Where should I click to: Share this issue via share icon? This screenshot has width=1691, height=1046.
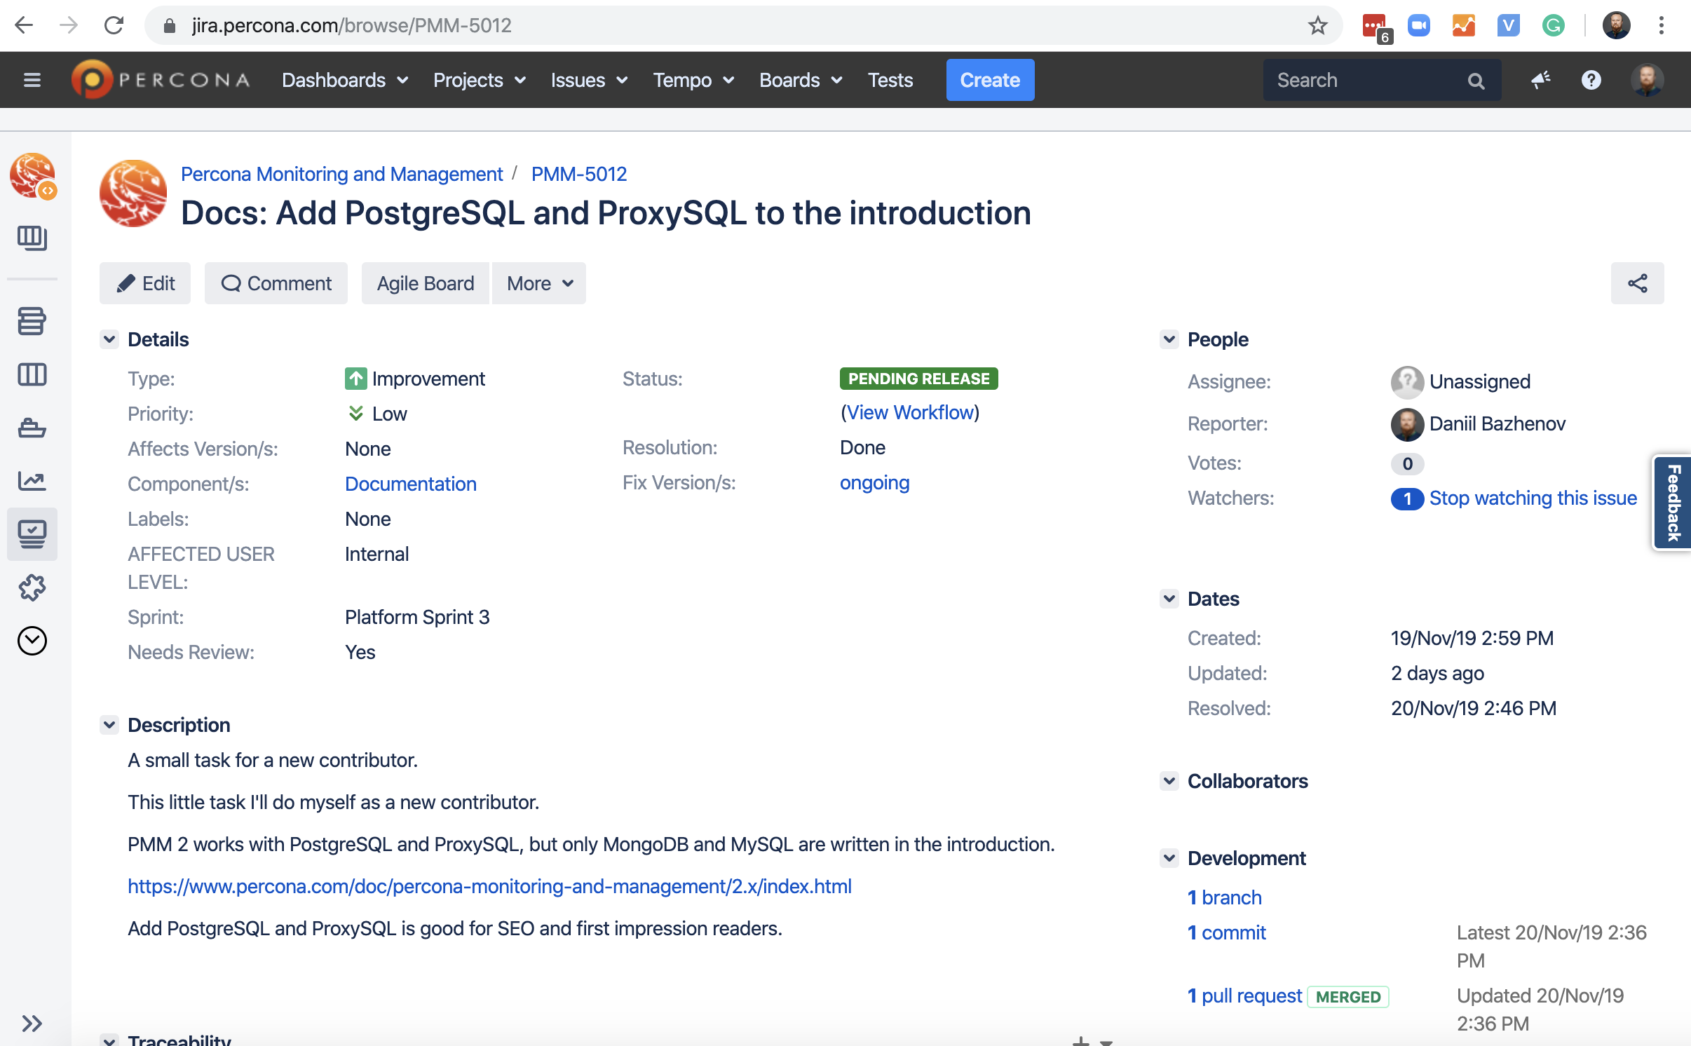(1637, 283)
